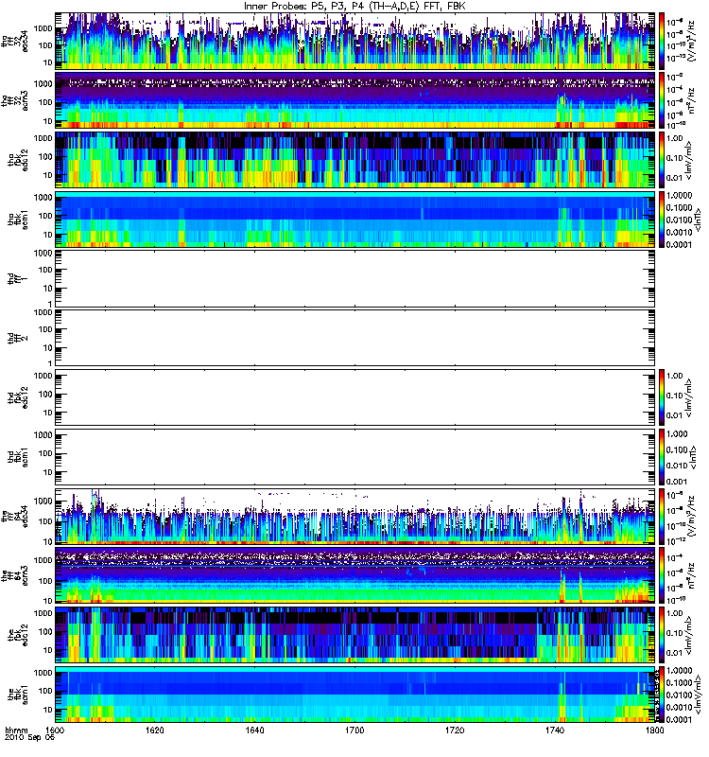
Task: Click the empty thd fff 2 panel
Action: (355, 338)
